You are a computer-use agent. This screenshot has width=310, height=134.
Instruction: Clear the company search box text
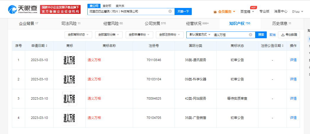tap(170, 11)
